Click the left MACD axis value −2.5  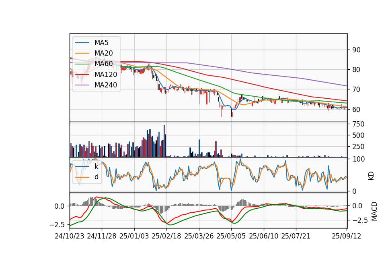57,225
